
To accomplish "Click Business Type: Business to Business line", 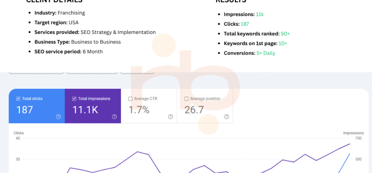I will tap(78, 42).
